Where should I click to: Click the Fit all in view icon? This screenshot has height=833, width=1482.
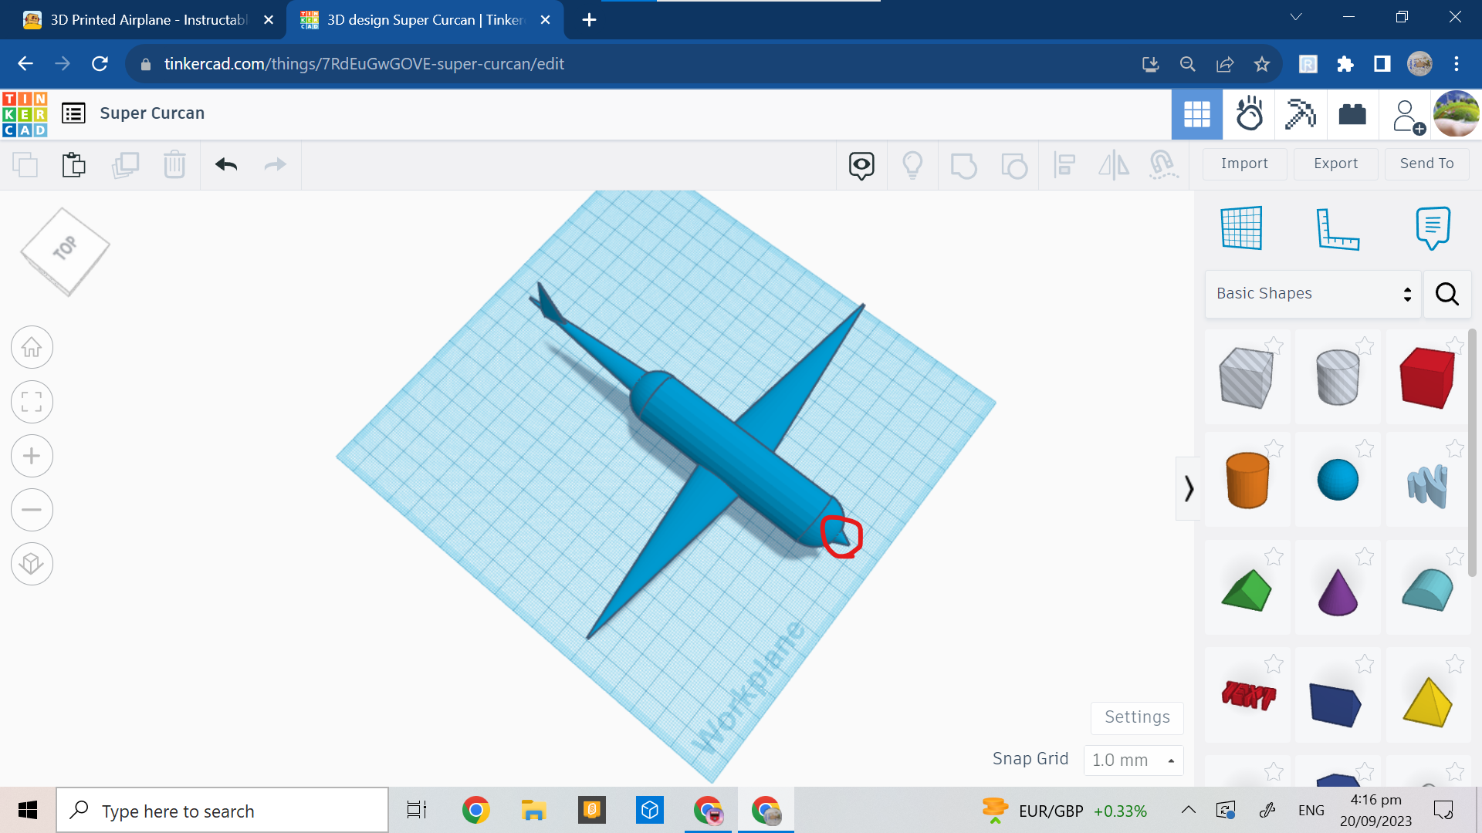(x=32, y=402)
